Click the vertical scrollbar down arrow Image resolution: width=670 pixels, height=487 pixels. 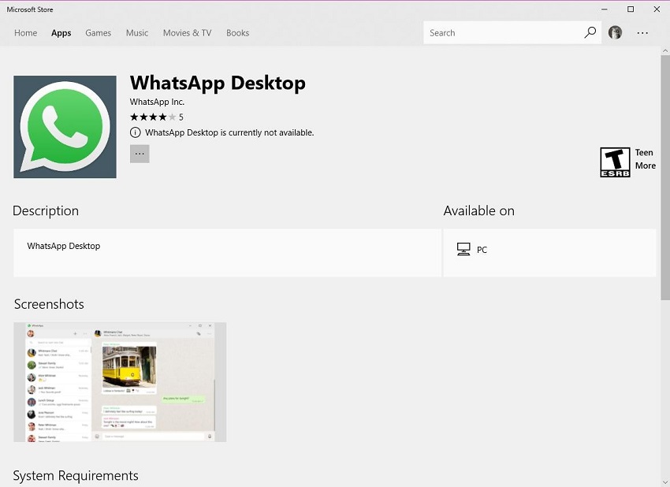click(664, 481)
